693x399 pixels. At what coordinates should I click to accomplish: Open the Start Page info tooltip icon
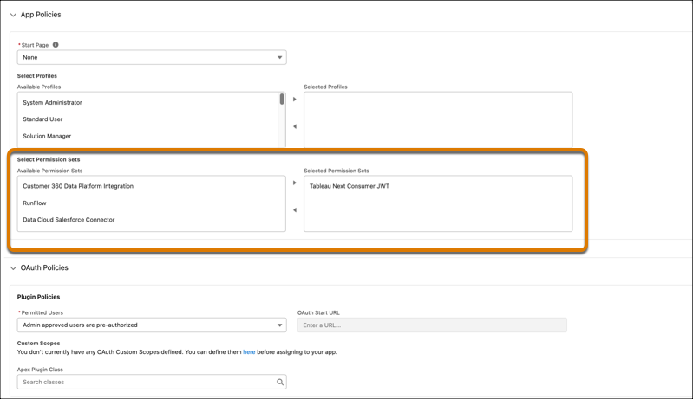pos(56,44)
